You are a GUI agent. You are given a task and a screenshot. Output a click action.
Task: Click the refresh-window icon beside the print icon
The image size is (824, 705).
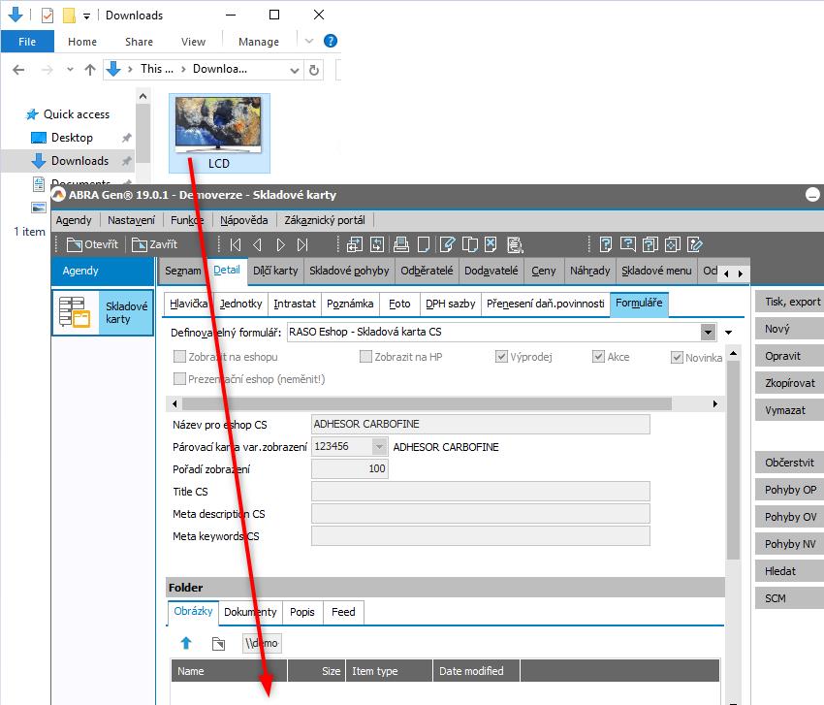click(x=377, y=244)
